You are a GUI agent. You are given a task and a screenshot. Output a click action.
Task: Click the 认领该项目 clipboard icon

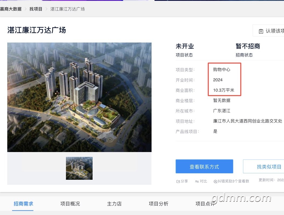click(261, 31)
